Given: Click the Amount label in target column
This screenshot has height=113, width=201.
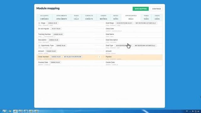Looking at the screenshot, I should tap(109, 51).
